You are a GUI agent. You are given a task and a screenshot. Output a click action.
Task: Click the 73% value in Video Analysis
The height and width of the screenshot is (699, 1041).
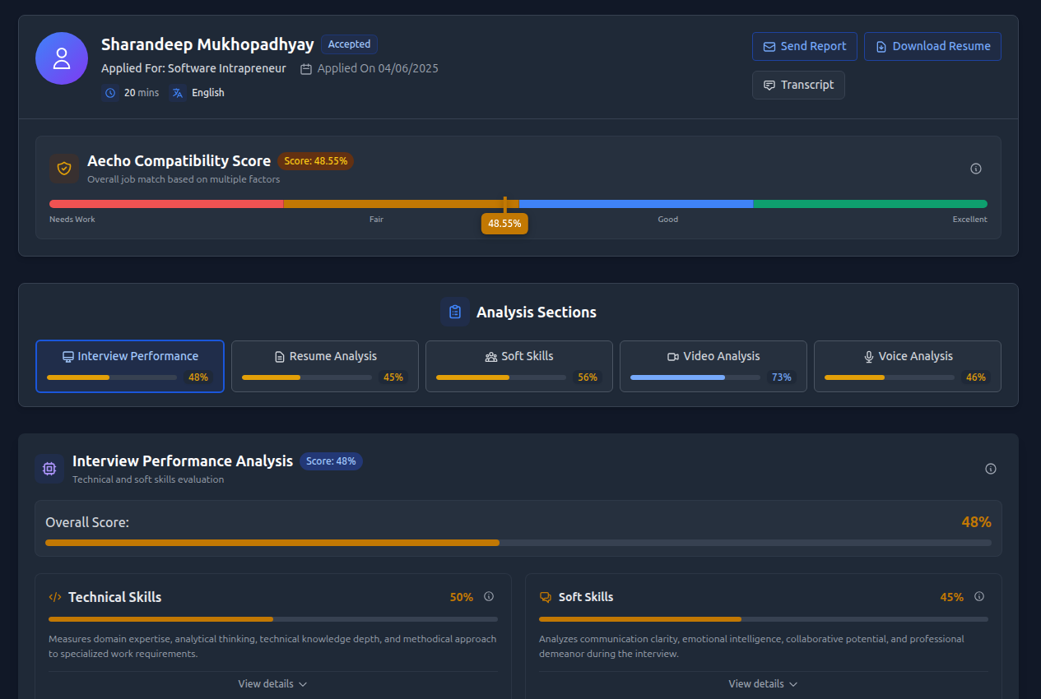click(781, 377)
